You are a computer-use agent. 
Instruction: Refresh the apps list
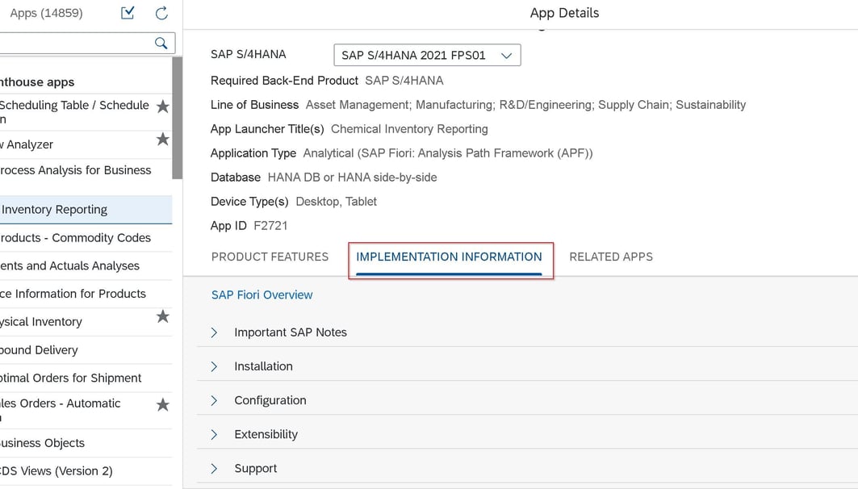(x=161, y=13)
